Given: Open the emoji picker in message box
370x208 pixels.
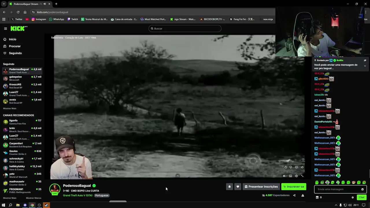Looking at the screenshot, I should click(362, 190).
